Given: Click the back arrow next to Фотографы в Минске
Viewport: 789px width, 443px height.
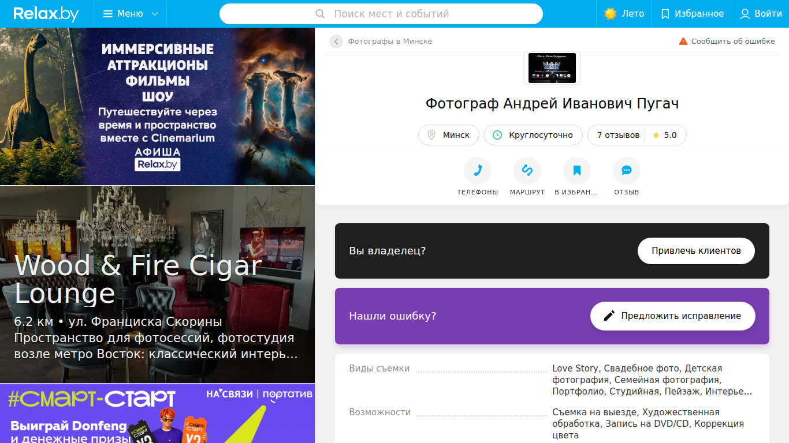Looking at the screenshot, I should 336,42.
